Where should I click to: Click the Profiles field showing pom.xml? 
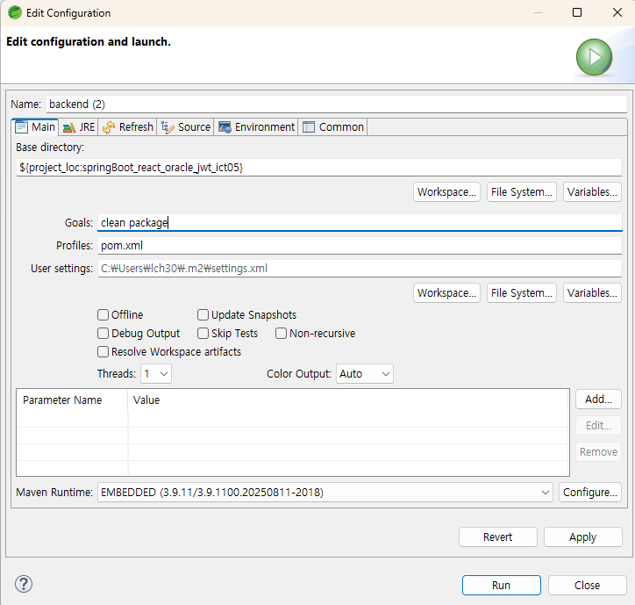[x=360, y=245]
